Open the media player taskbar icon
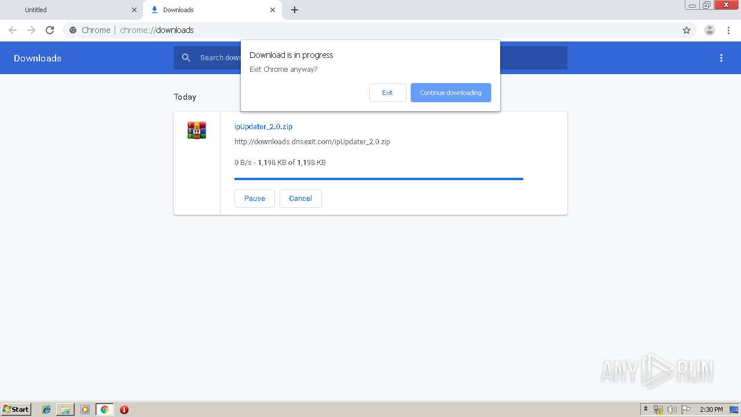This screenshot has height=417, width=741. pyautogui.click(x=85, y=409)
